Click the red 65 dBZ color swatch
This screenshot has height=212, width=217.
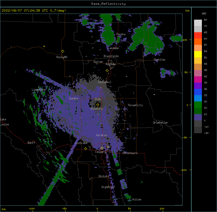click(198, 35)
